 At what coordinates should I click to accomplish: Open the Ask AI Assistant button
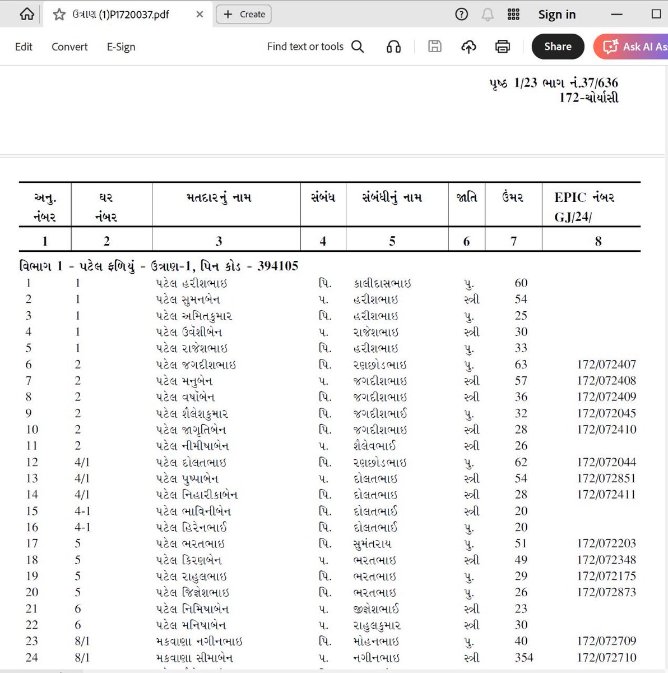631,47
